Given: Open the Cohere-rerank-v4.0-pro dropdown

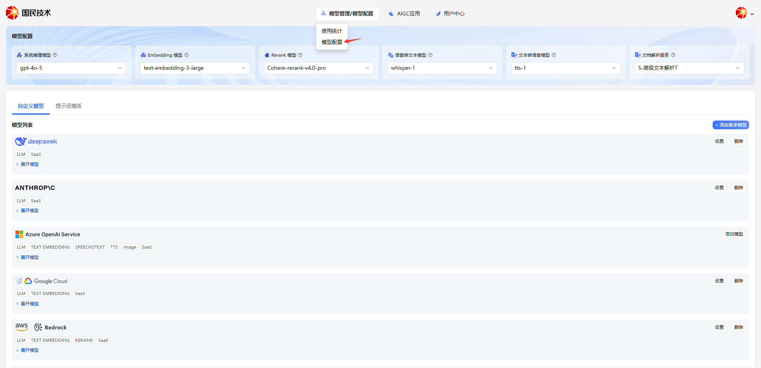Looking at the screenshot, I should [319, 68].
